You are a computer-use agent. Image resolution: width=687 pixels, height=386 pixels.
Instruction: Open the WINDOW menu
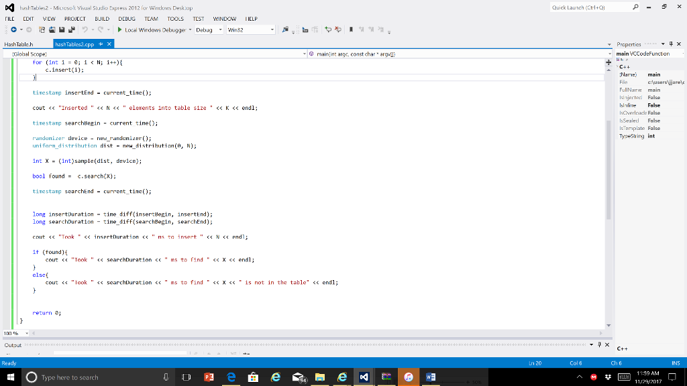coord(225,19)
